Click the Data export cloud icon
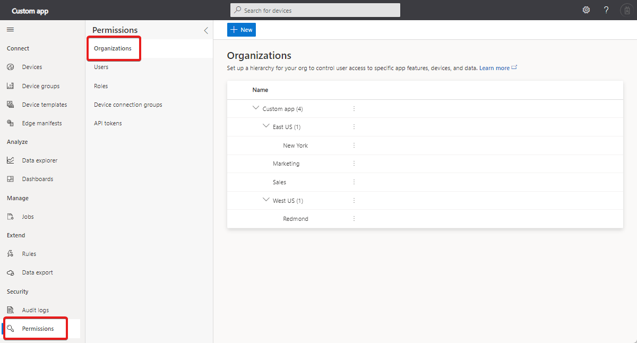The image size is (637, 343). click(x=10, y=272)
